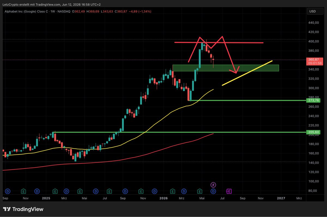Open the purple upcoming earnings marker near Jul 2026
Image resolution: width=327 pixels, height=217 pixels.
(229, 191)
